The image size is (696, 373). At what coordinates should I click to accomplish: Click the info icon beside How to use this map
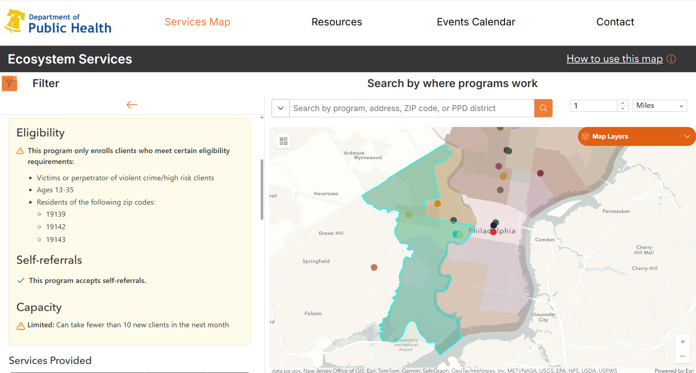coord(671,59)
